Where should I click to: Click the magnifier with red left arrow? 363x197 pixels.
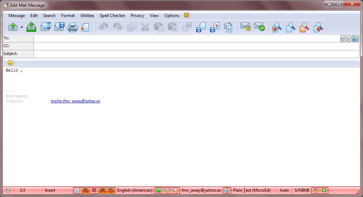coord(277,27)
